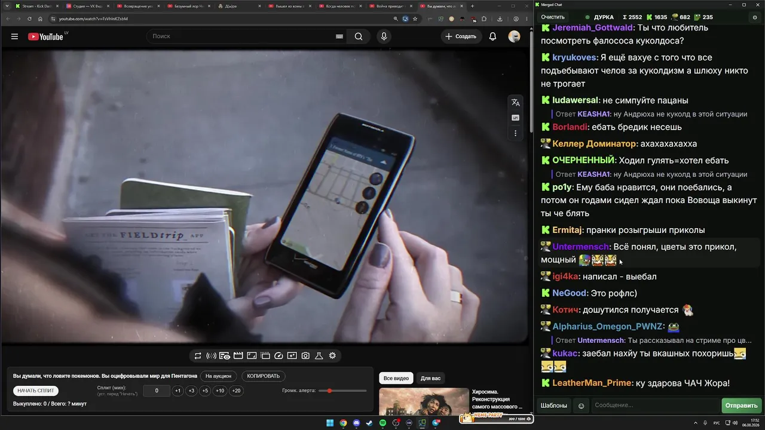The width and height of the screenshot is (765, 430).
Task: Open the Хиросима recommended video thumbnail
Action: tap(424, 402)
